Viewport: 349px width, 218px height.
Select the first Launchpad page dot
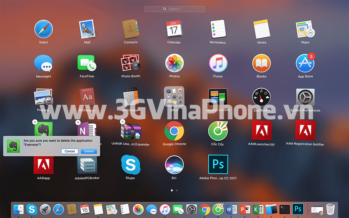(172, 190)
